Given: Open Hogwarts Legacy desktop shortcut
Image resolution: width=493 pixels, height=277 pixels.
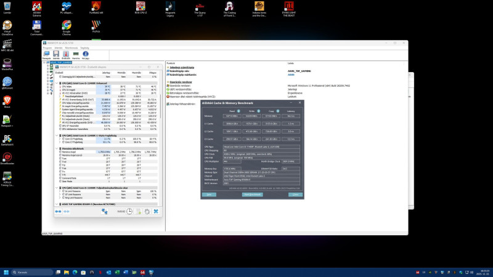Looking at the screenshot, I should pyautogui.click(x=170, y=9).
